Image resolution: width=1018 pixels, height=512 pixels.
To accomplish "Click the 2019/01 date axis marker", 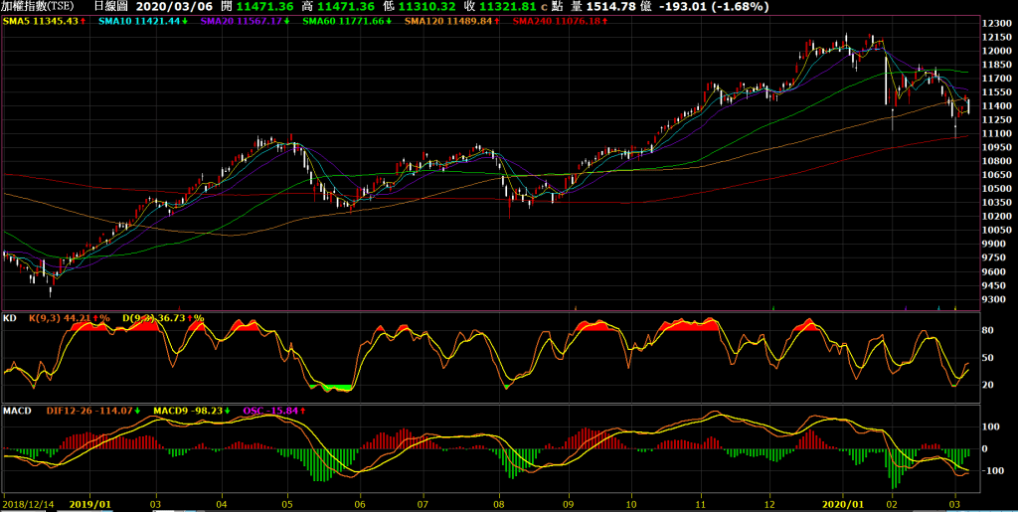I will (x=98, y=504).
